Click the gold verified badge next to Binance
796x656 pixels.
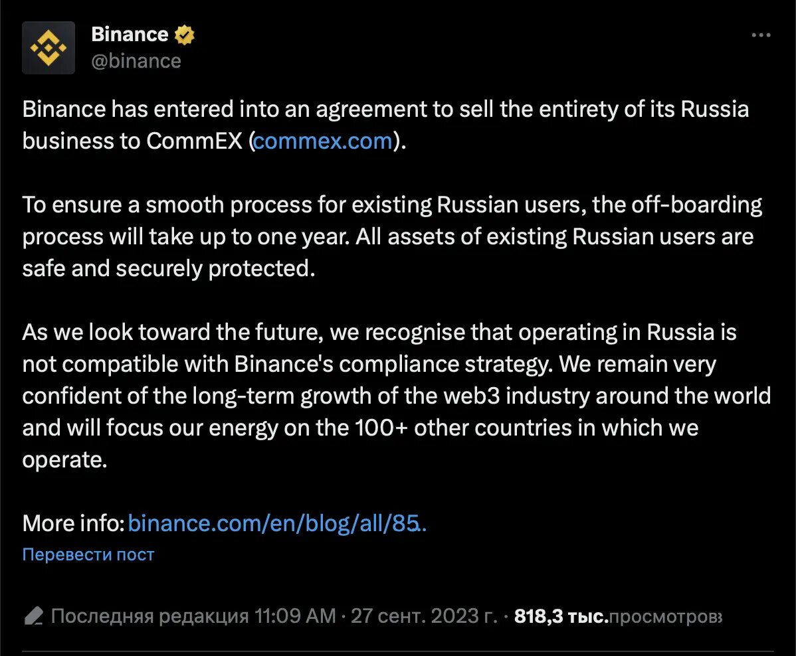click(x=184, y=35)
